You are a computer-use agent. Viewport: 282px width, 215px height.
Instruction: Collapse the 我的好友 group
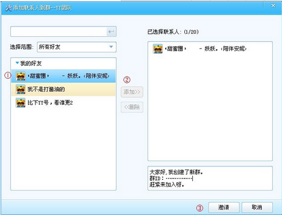pos(17,63)
